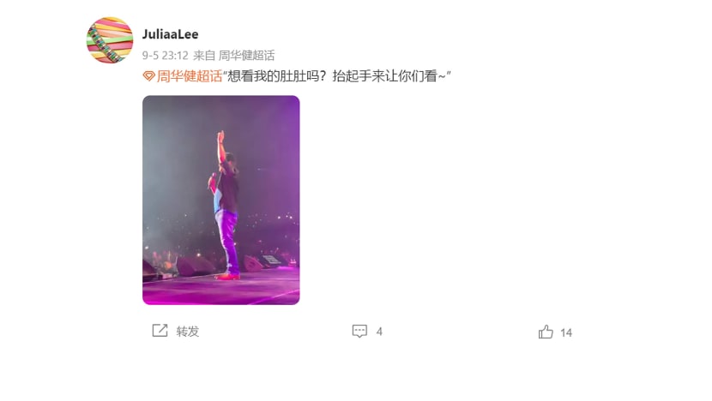Click the comment count 4

click(379, 332)
